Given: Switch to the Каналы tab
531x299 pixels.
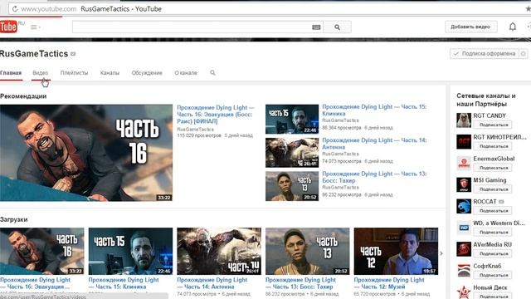Looking at the screenshot, I should (110, 73).
